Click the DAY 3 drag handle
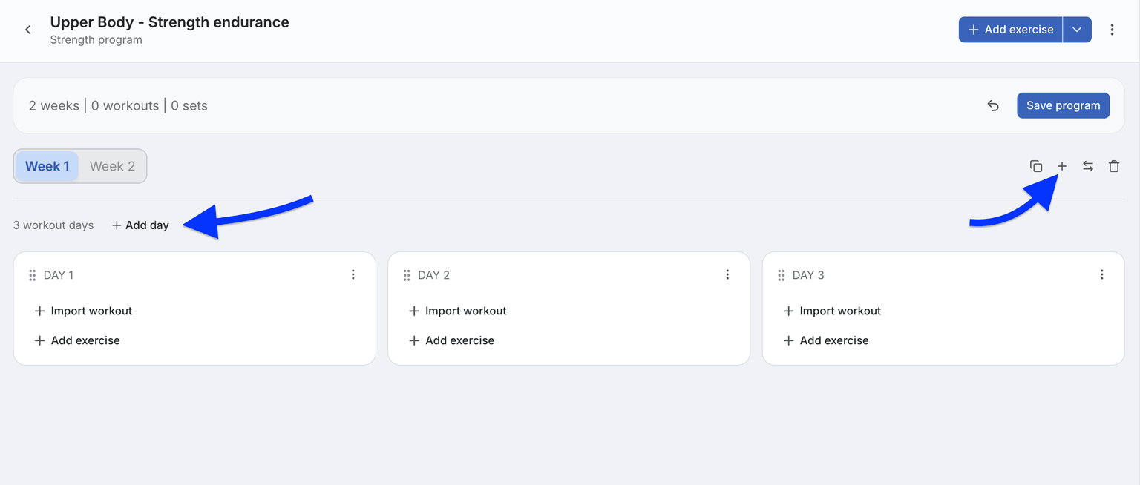This screenshot has height=485, width=1140. click(782, 275)
